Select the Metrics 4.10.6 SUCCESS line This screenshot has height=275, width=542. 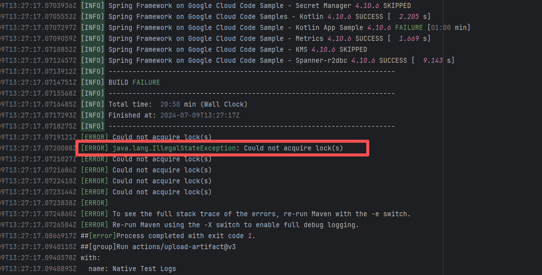(269, 38)
